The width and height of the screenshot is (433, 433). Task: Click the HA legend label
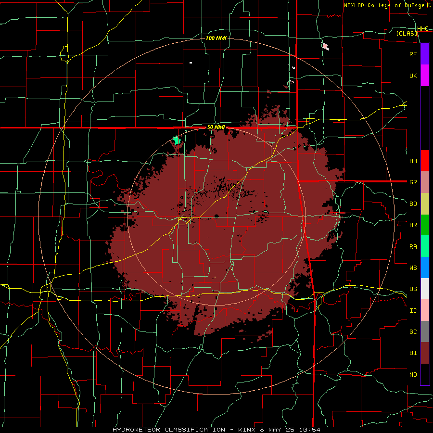[x=413, y=161]
